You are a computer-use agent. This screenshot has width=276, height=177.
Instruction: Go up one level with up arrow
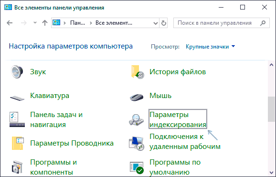[45, 23]
